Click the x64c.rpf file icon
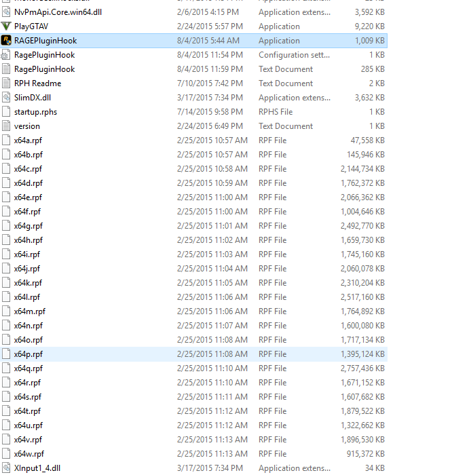 [x=6, y=169]
